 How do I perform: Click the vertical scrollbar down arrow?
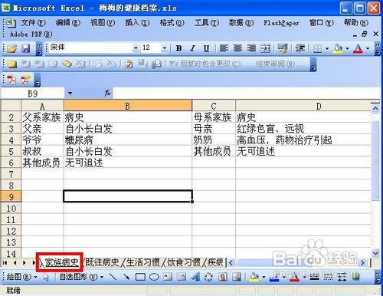[x=375, y=253]
